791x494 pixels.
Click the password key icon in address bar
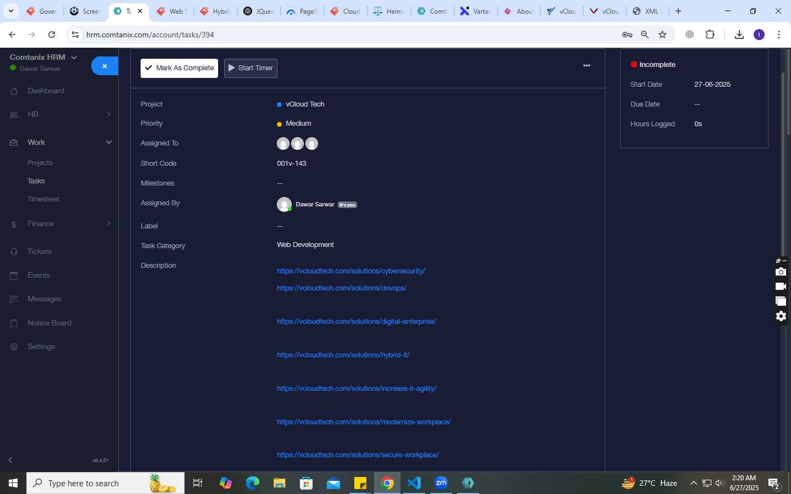pyautogui.click(x=627, y=35)
